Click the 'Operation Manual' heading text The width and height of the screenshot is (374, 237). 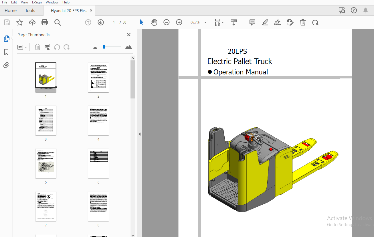coord(241,72)
